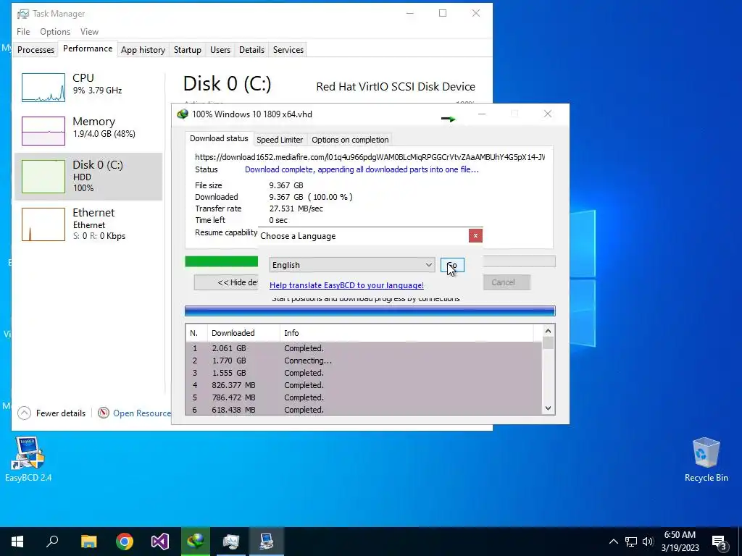Switch to the Services tab
742x556 pixels.
(x=288, y=50)
